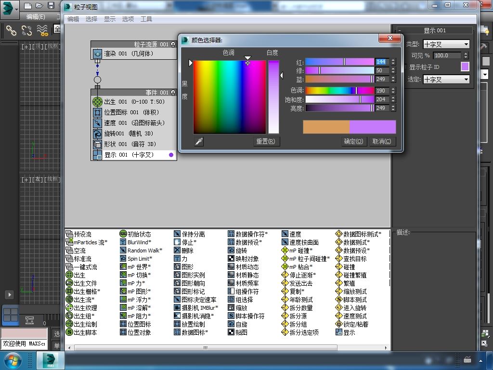This screenshot has width=493, height=370.
Task: Click the 位置图标 001 operator icon
Action: pos(97,113)
